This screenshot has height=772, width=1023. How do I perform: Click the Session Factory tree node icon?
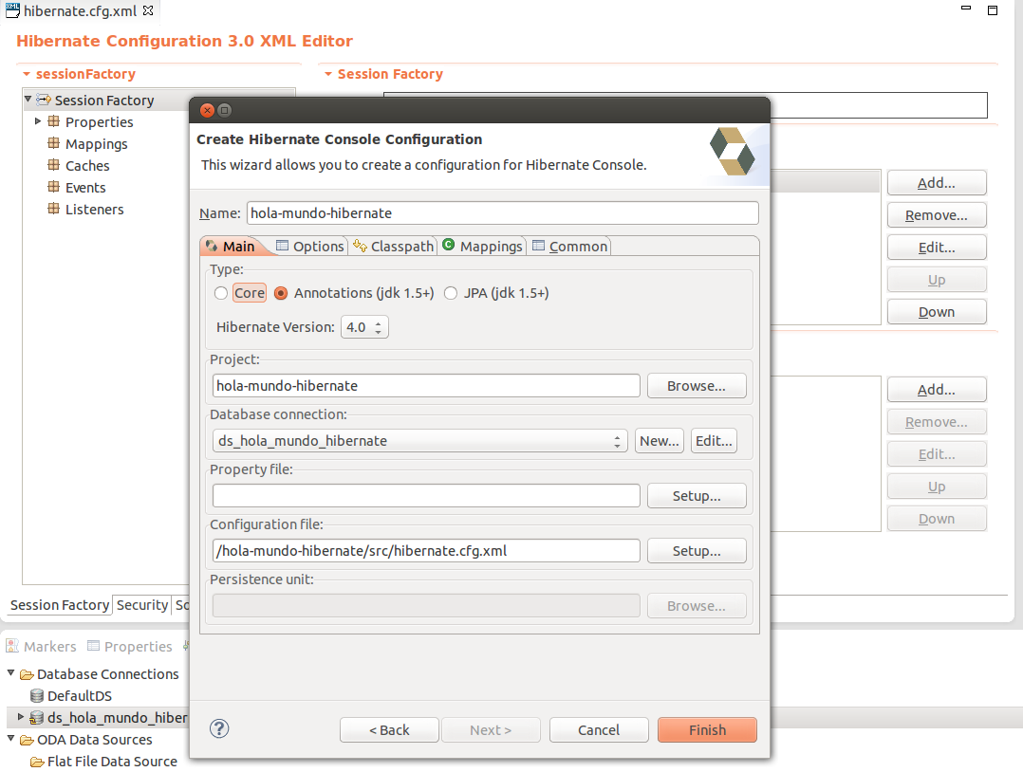click(x=44, y=100)
